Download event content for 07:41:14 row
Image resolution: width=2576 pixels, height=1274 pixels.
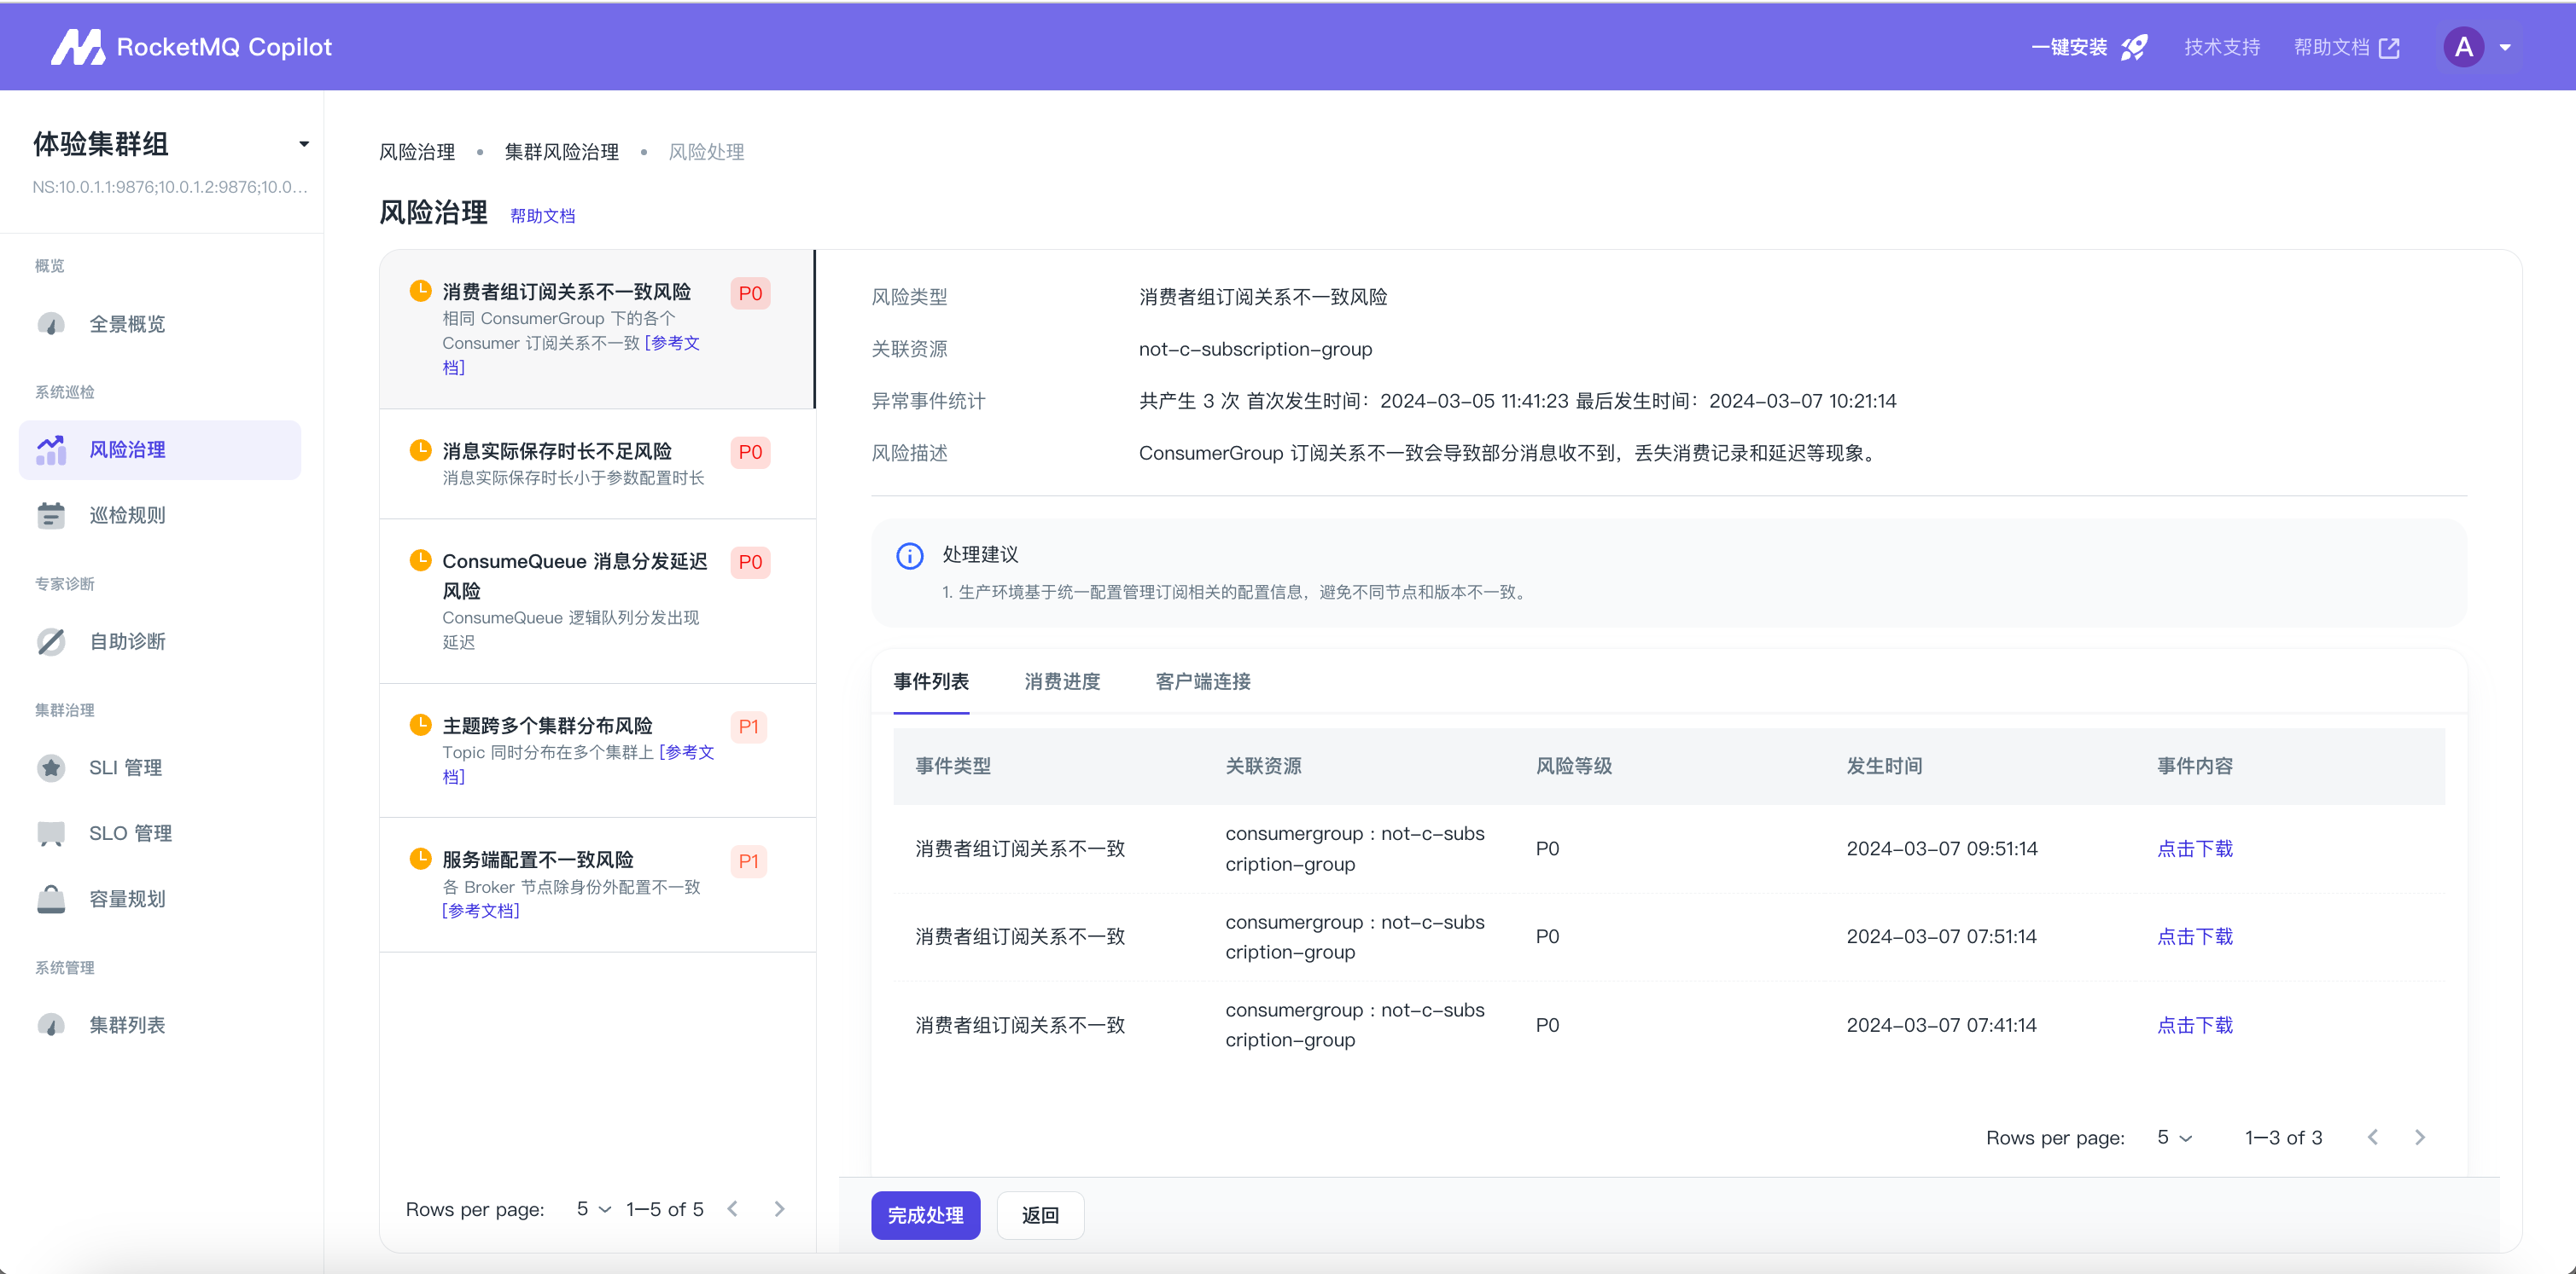coord(2195,1025)
